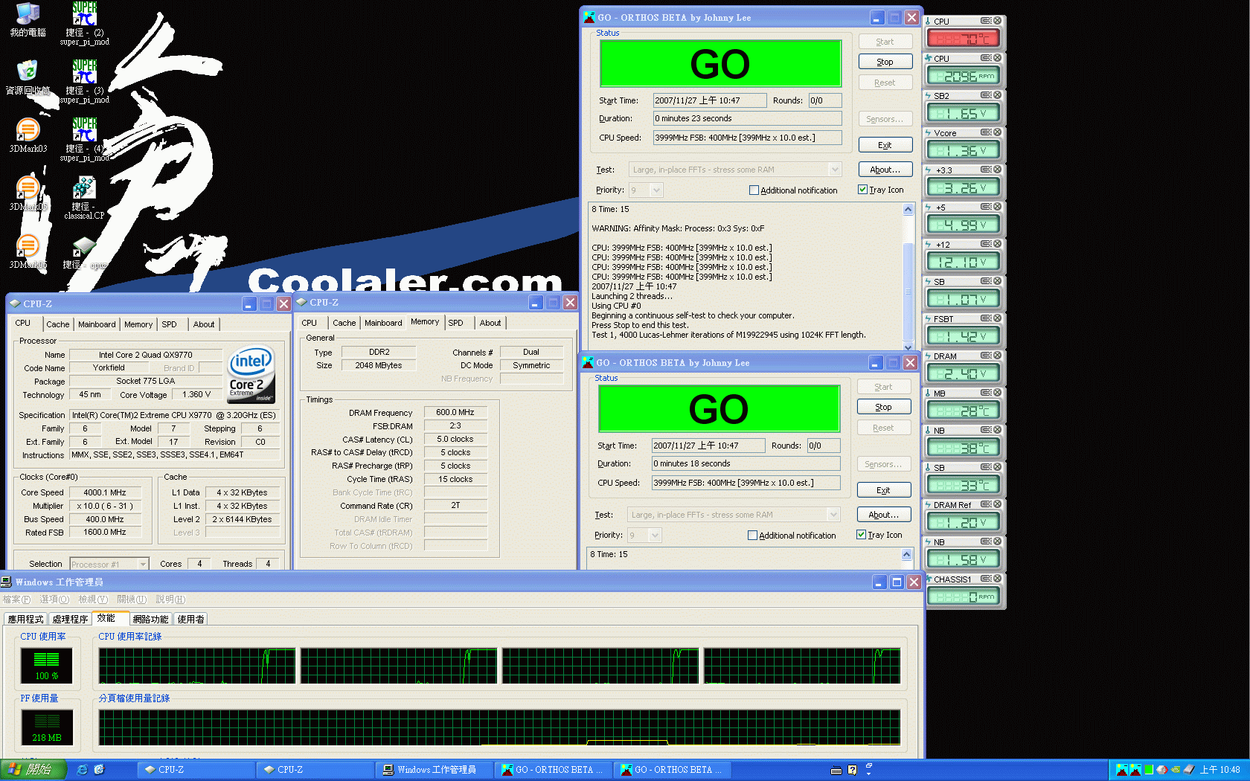Toggle Tray Icon checkbox in lower Orthos window
Screen dimensions: 1250x781
861,535
